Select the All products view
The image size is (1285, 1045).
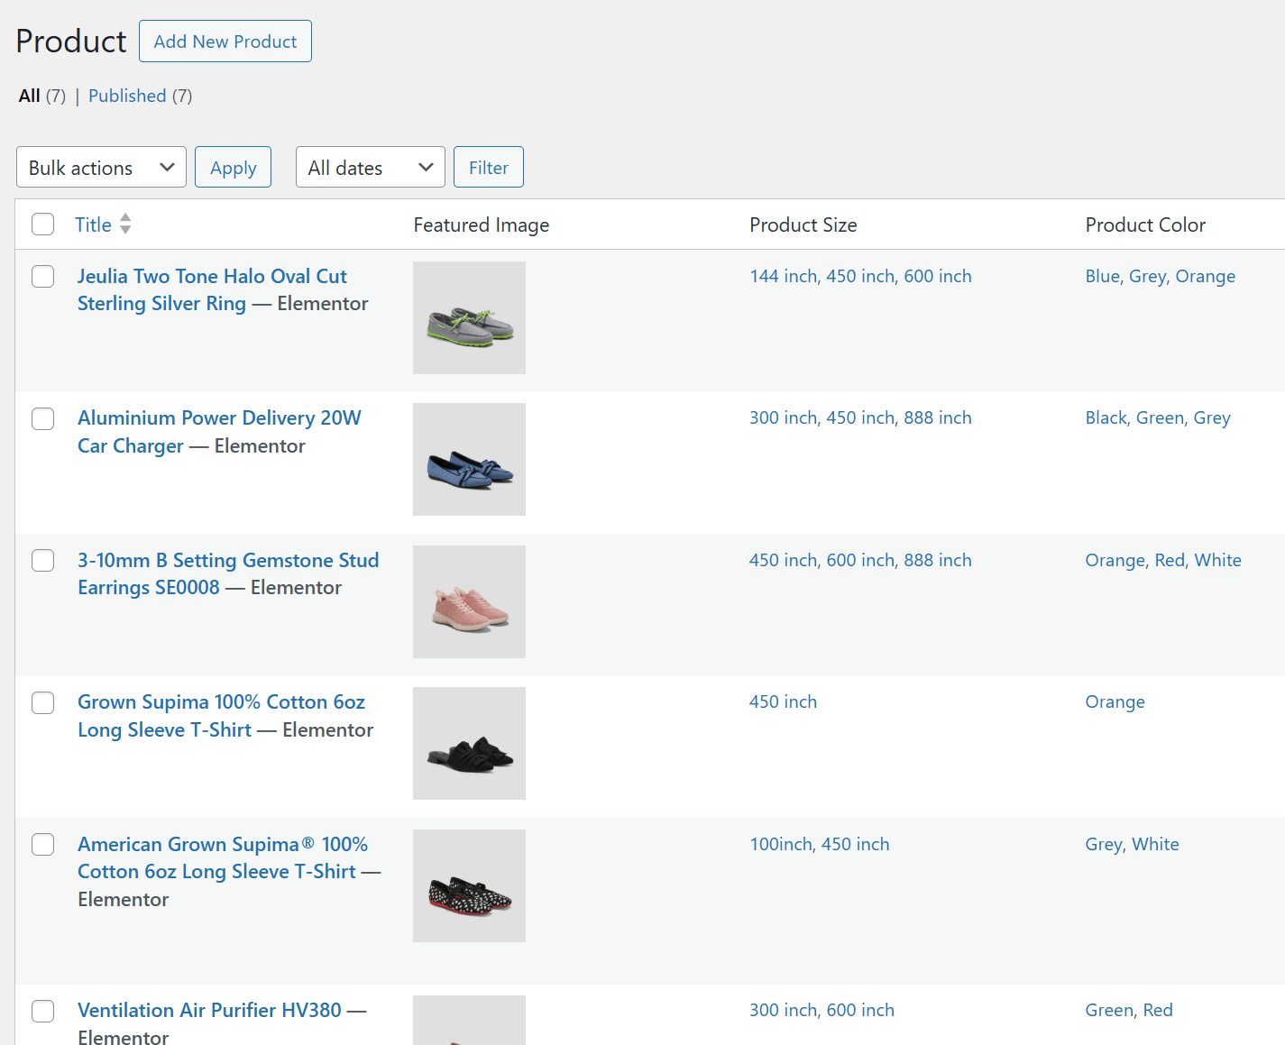click(x=29, y=96)
